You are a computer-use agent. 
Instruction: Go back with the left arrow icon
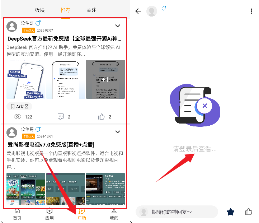[138, 11]
